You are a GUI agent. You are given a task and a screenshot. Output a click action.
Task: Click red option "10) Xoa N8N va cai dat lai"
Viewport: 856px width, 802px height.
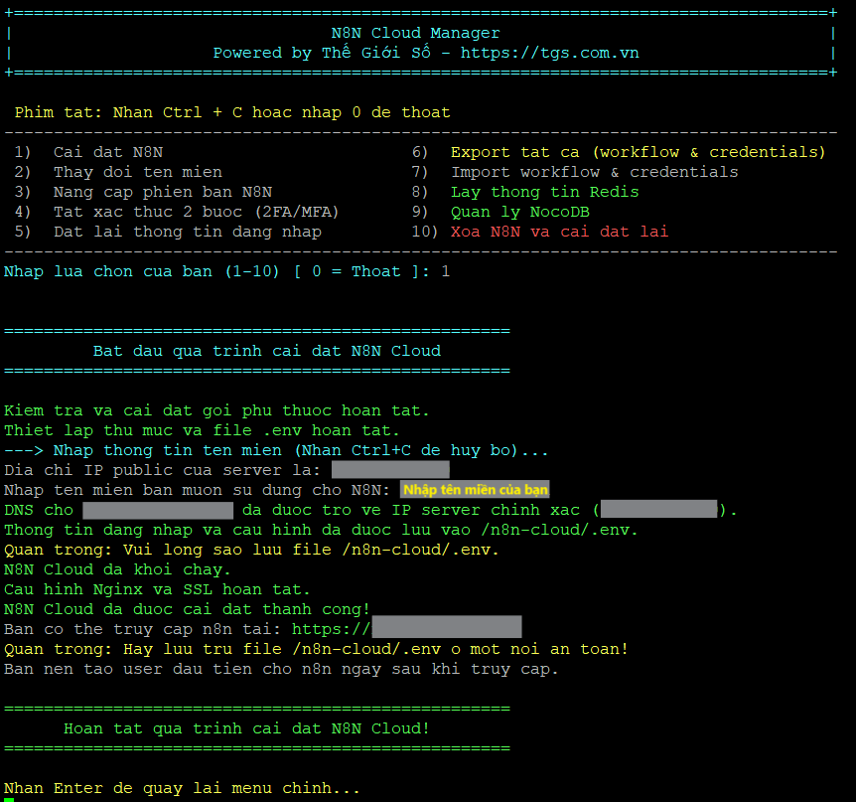click(540, 232)
